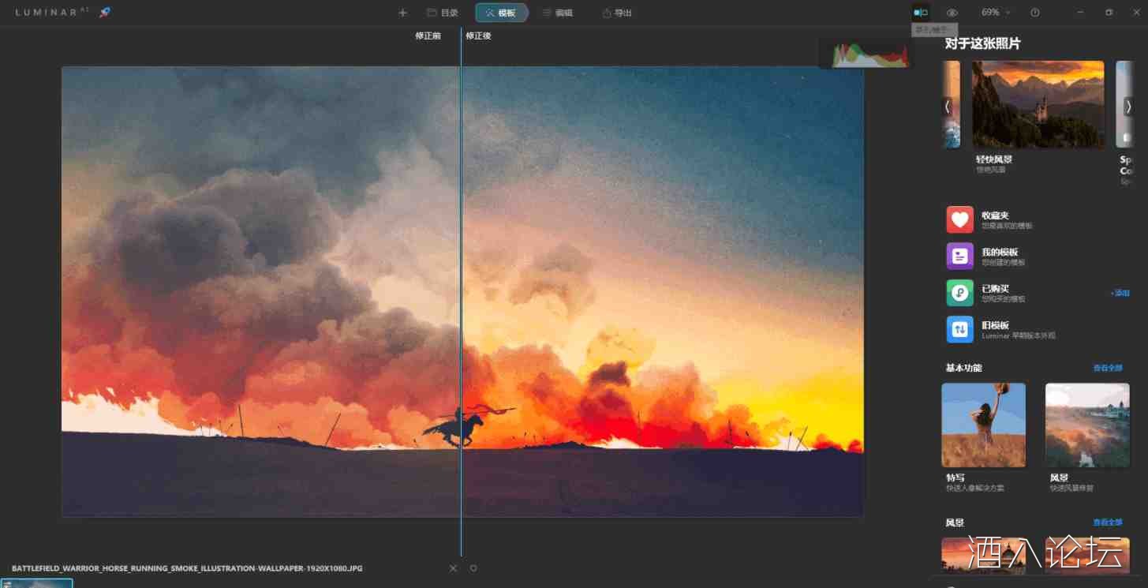Show next template with right carousel arrow
The width and height of the screenshot is (1148, 588).
pos(1128,106)
